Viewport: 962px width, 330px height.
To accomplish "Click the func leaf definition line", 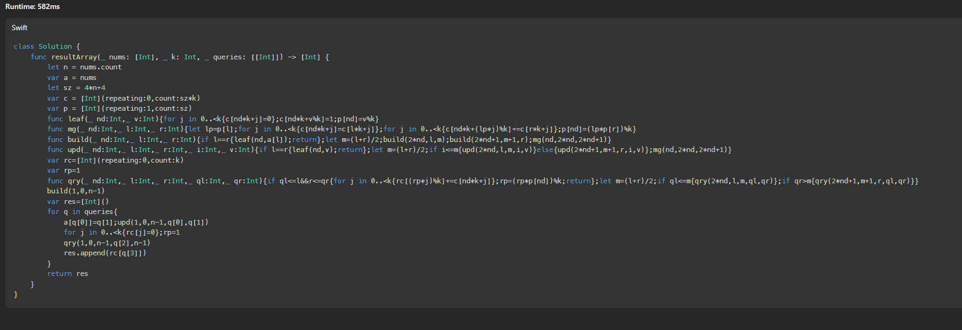I will point(213,119).
